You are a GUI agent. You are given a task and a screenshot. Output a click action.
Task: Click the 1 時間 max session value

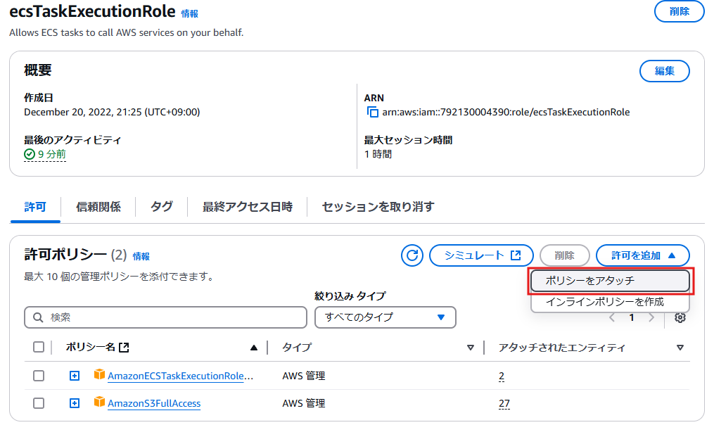click(x=378, y=154)
